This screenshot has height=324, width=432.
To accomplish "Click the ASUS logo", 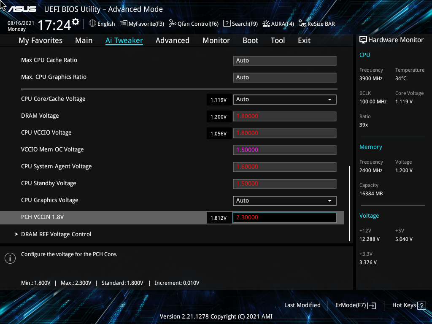I will click(22, 9).
